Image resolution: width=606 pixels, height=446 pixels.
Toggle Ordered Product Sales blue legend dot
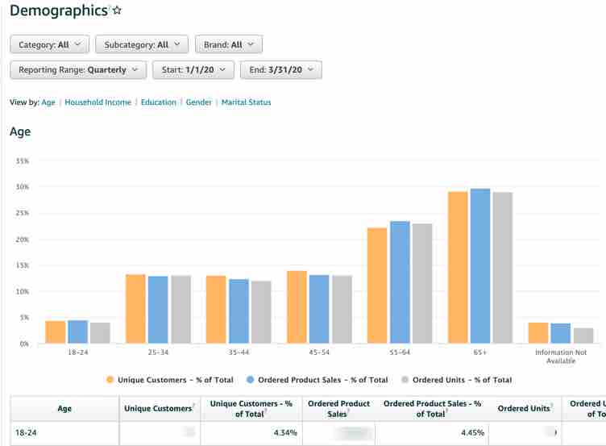pyautogui.click(x=250, y=380)
